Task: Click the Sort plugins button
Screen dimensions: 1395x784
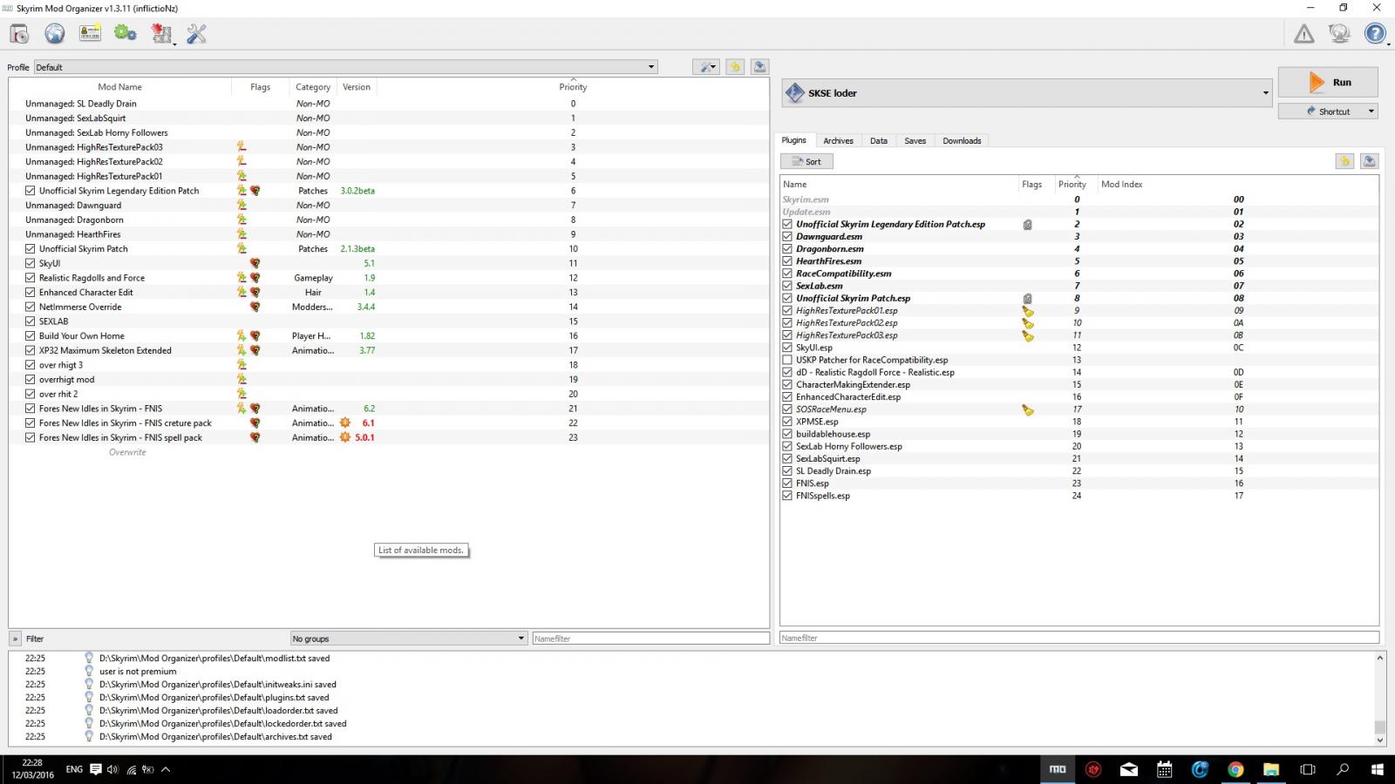Action: click(806, 161)
